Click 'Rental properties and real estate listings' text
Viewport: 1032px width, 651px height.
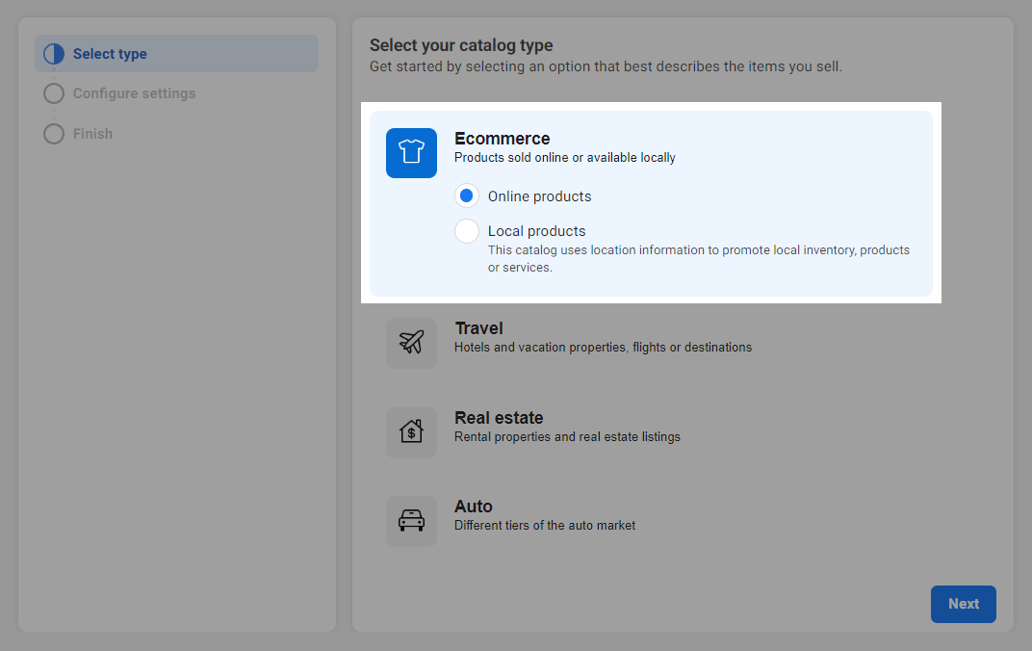click(567, 436)
